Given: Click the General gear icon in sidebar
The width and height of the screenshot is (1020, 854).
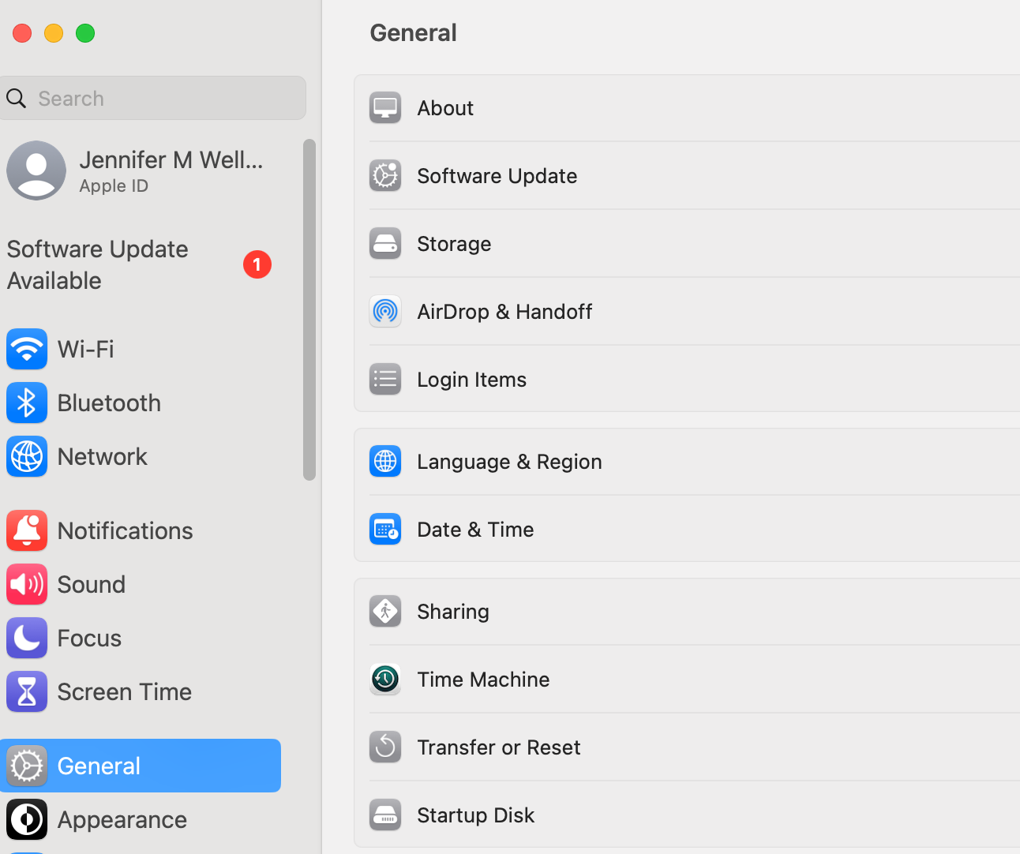Looking at the screenshot, I should tap(27, 766).
